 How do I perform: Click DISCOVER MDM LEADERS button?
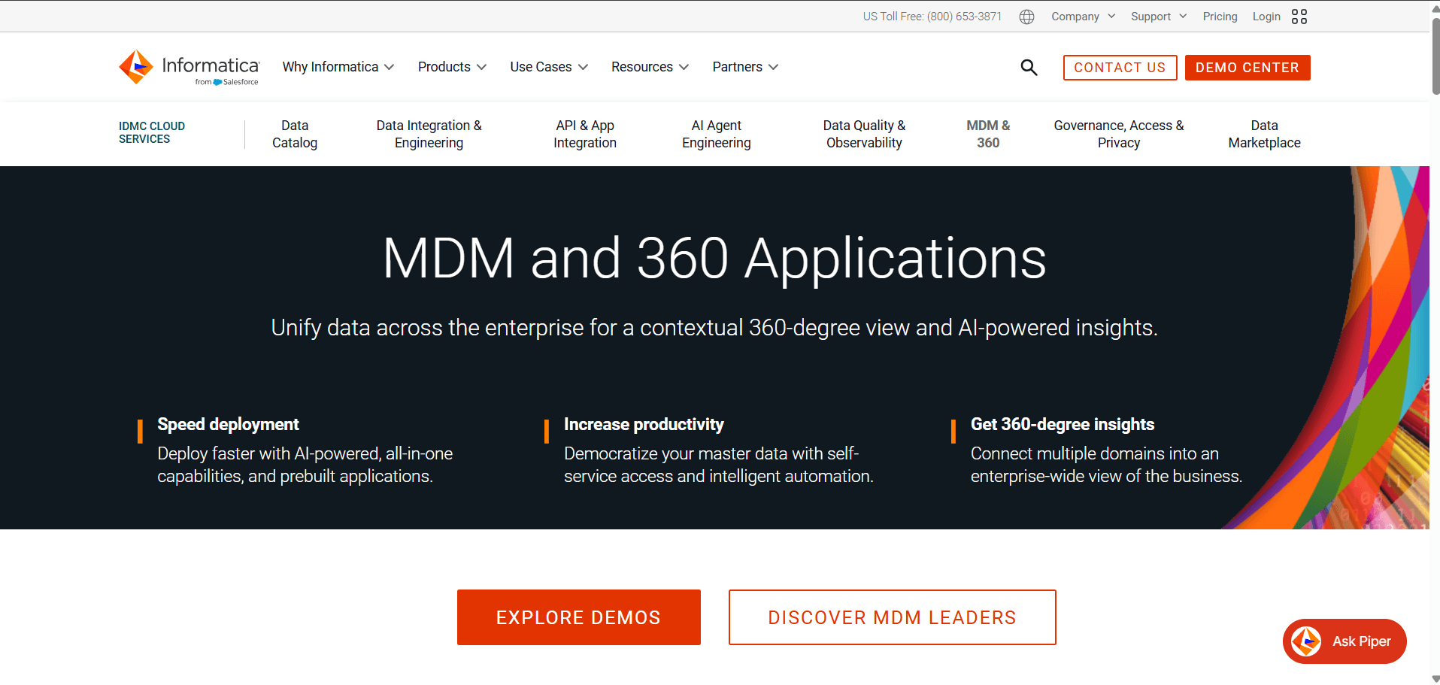pyautogui.click(x=893, y=617)
